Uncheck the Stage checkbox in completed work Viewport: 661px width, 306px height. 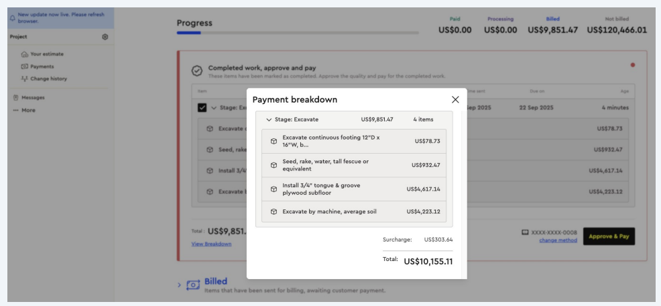tap(202, 107)
